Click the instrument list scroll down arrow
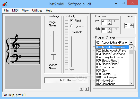Viewport: 140px width, 99px height. [x=131, y=83]
